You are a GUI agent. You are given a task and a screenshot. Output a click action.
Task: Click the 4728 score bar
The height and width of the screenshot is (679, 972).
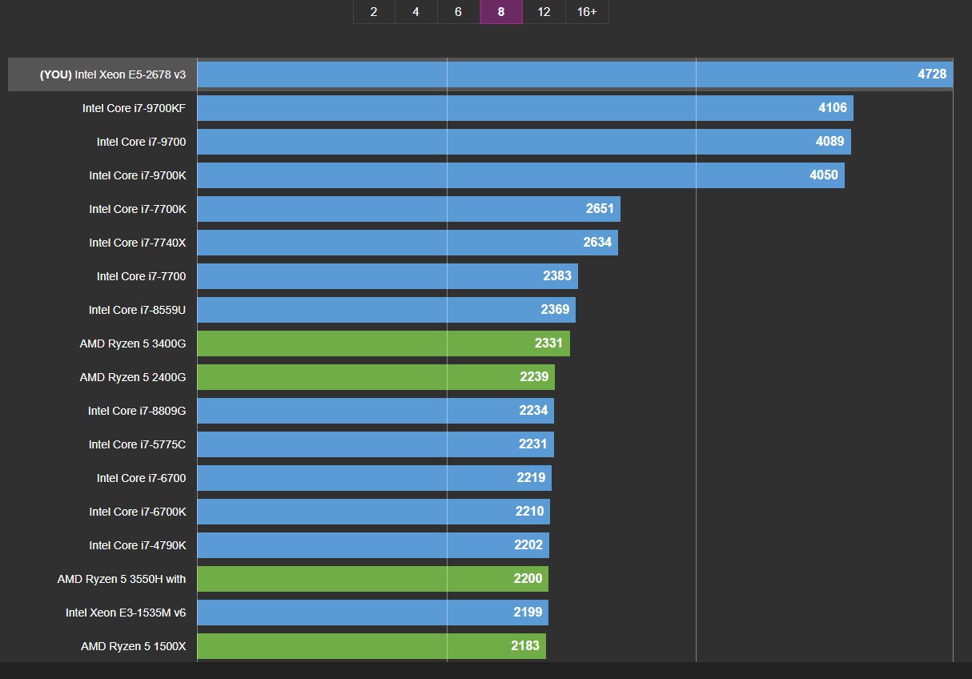(x=575, y=74)
